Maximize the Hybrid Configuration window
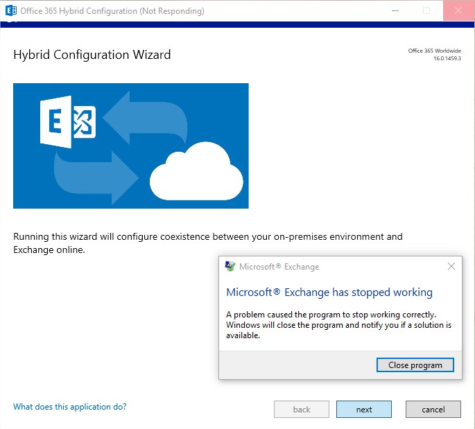 (426, 11)
